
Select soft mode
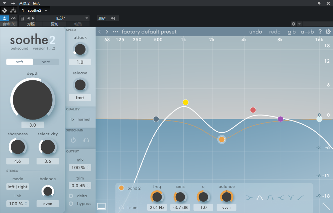[x=19, y=62]
